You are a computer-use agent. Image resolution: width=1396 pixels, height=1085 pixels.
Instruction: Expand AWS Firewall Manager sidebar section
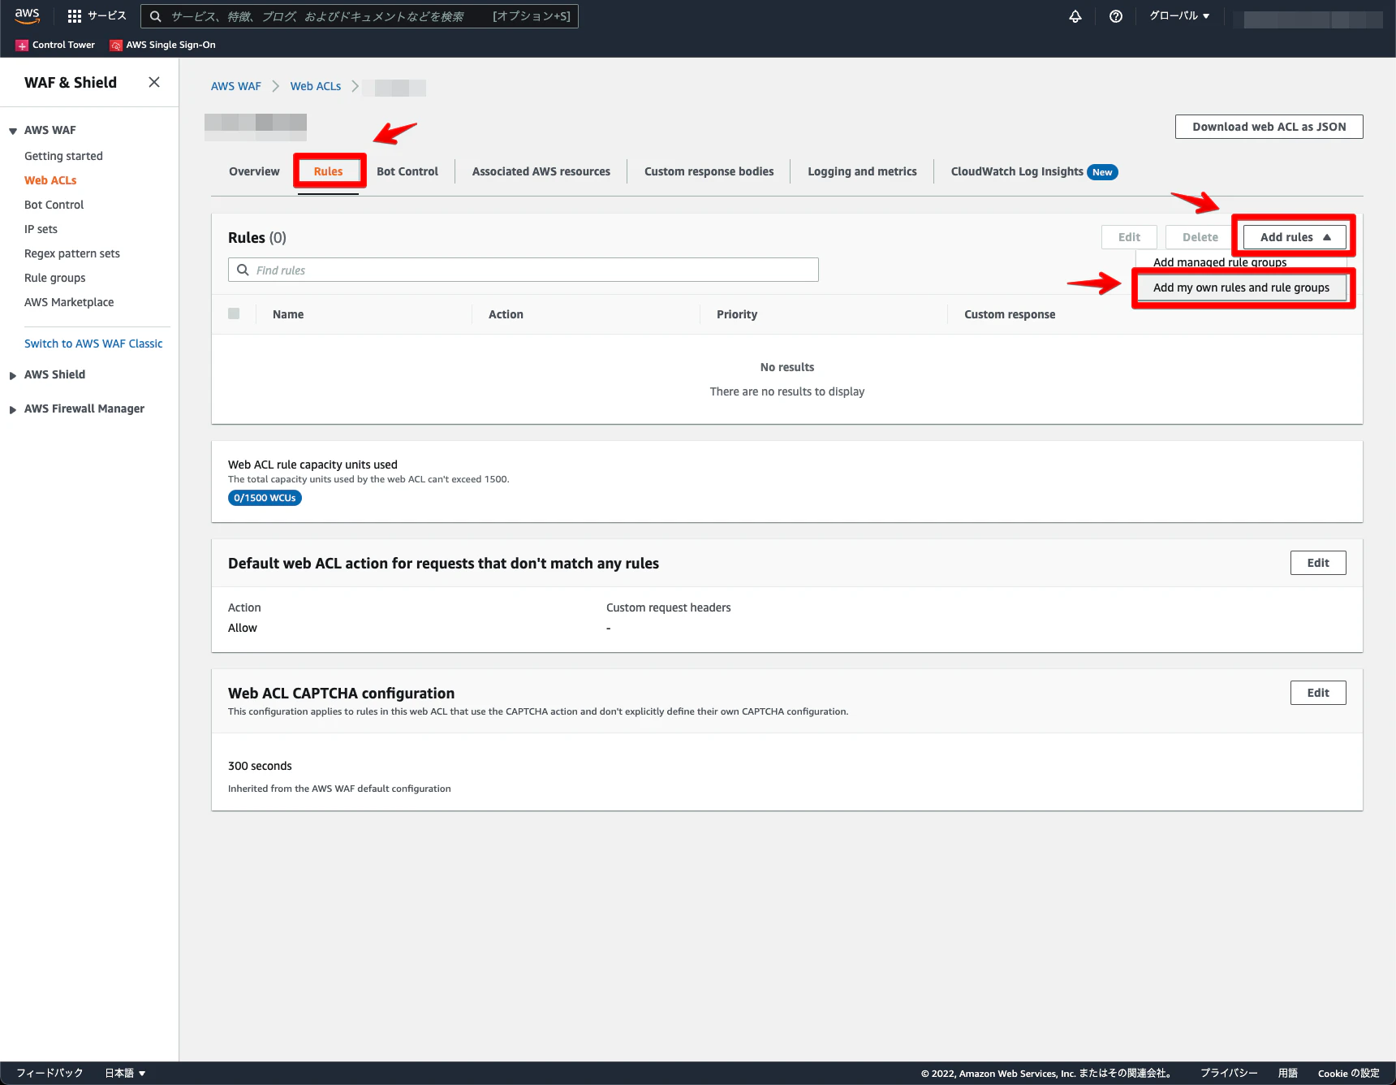13,409
